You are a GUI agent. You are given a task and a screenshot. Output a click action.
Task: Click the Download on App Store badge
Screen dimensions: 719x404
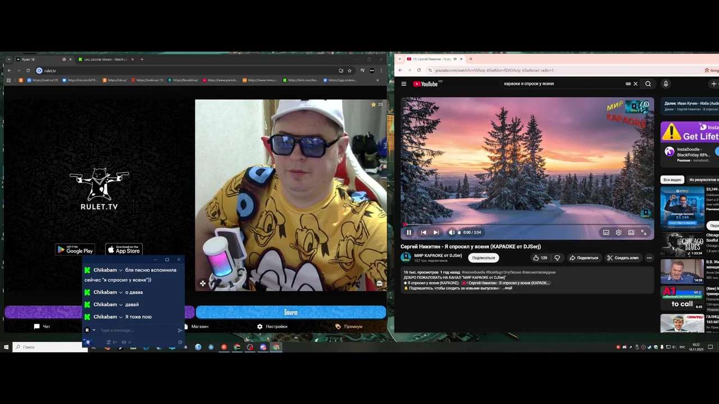coord(124,250)
